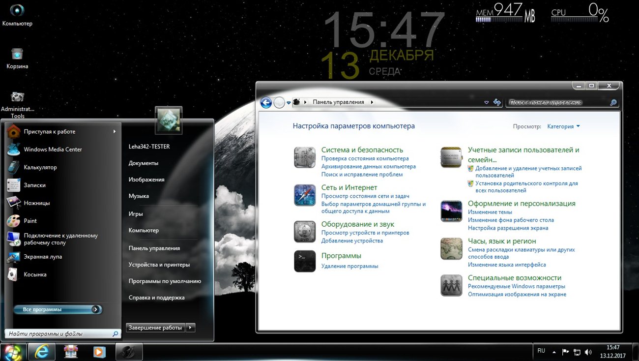Viewport: 639px width, 361px height.
Task: Expand the Завершение работы arrow menu
Action: pos(191,328)
